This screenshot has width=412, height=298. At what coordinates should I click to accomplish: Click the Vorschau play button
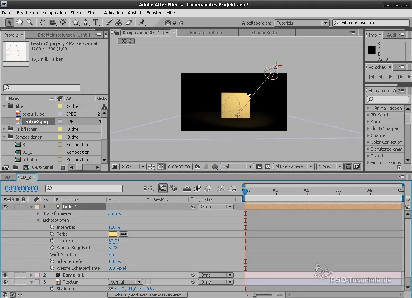click(390, 77)
